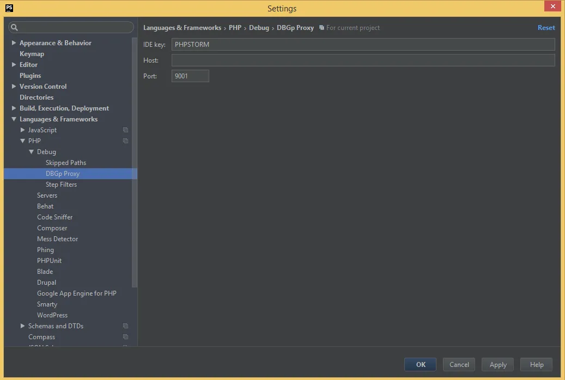Image resolution: width=565 pixels, height=380 pixels.
Task: Focus the Port input field
Action: tap(190, 76)
